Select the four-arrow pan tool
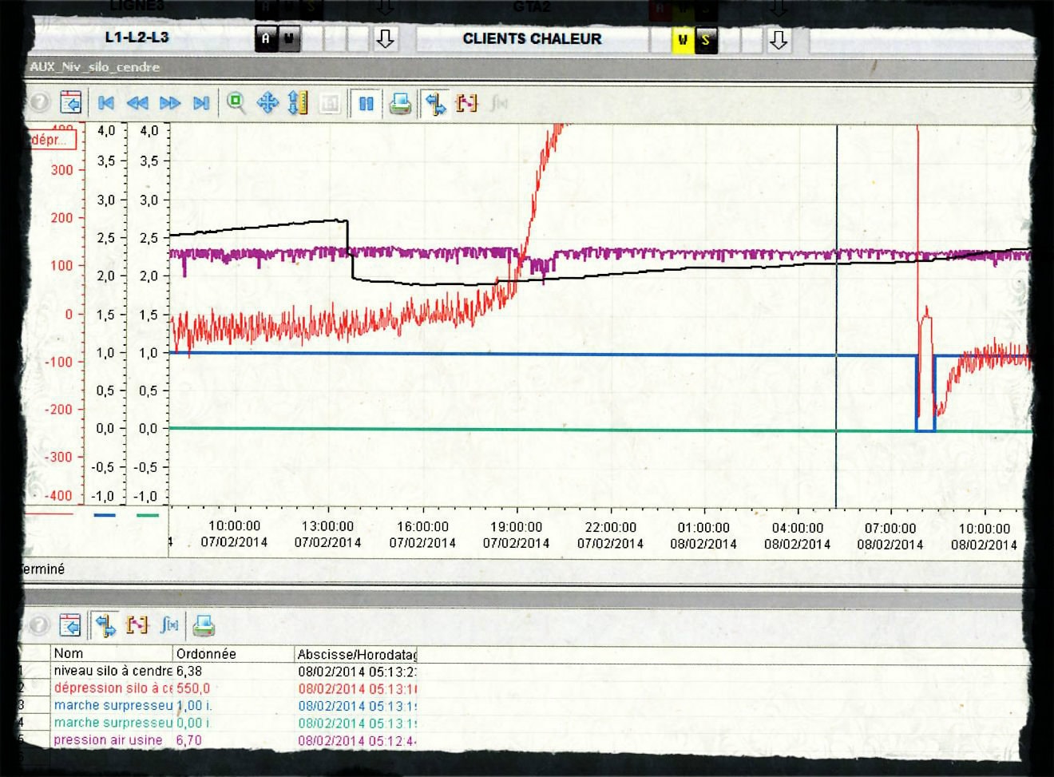1054x777 pixels. (267, 103)
